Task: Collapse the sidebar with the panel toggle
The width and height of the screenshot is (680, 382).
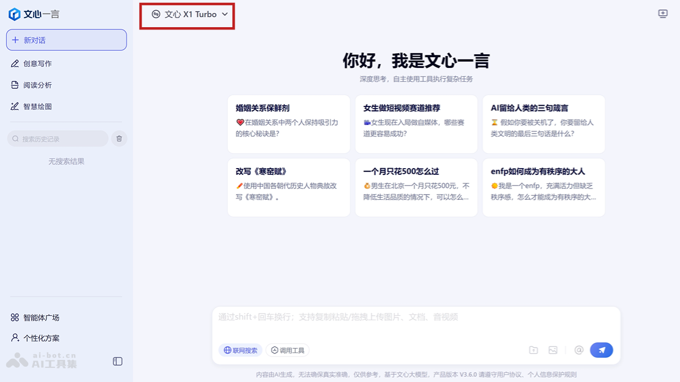Action: [118, 360]
